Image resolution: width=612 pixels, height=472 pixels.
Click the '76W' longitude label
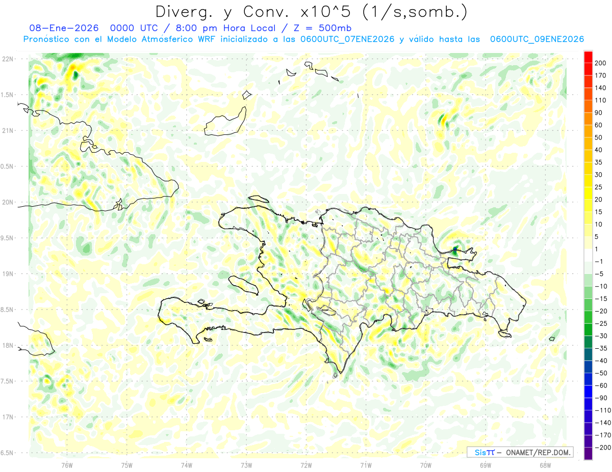coord(67,465)
